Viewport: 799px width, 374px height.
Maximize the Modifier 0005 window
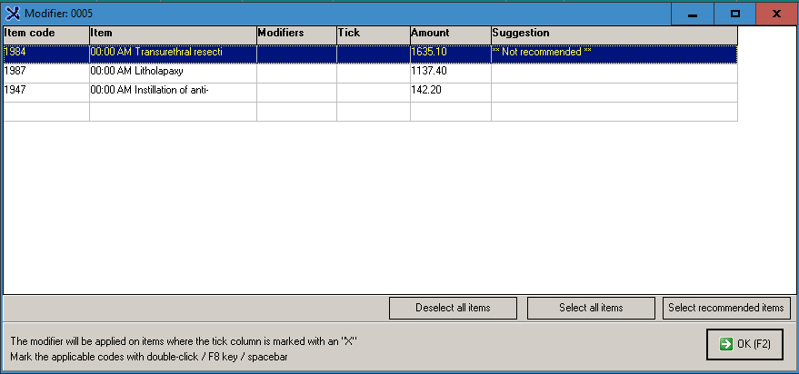point(734,14)
